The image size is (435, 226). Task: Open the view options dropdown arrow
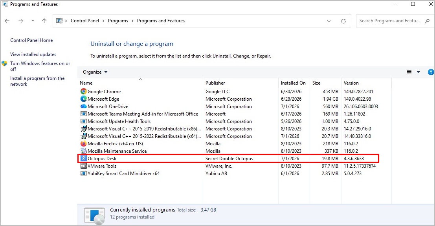pyautogui.click(x=418, y=72)
